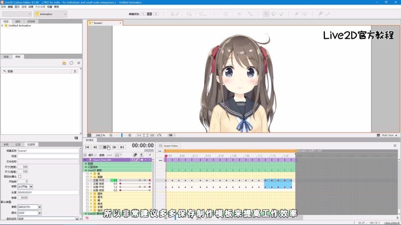The image size is (401, 225).
Task: Open the template folder icon
Action: (64, 63)
